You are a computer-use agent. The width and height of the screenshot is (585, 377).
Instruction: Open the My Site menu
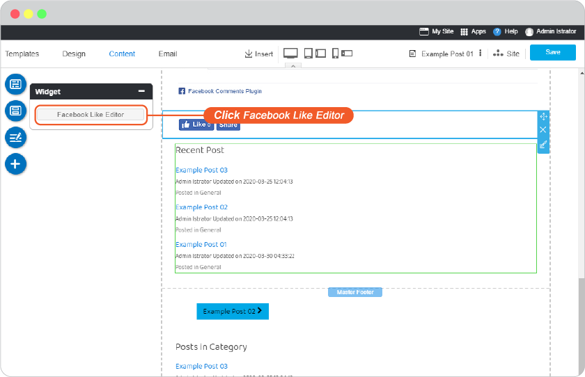click(436, 32)
